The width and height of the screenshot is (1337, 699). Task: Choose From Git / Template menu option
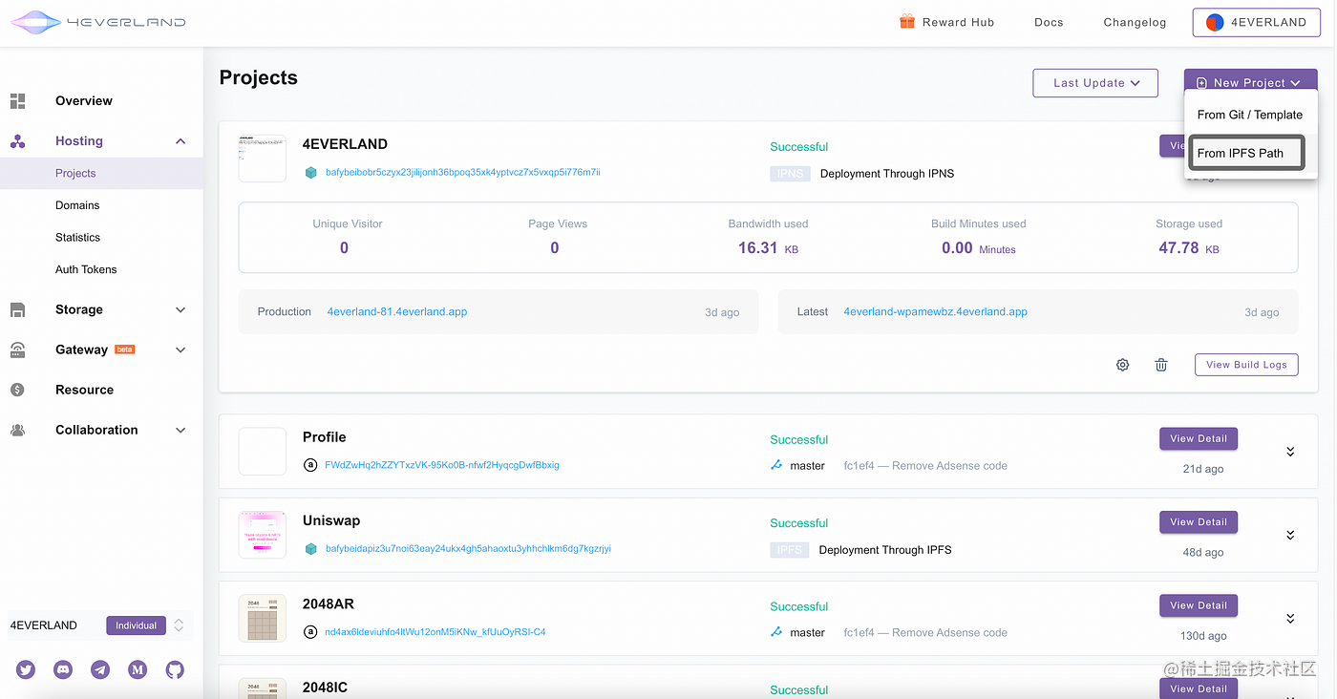point(1250,115)
